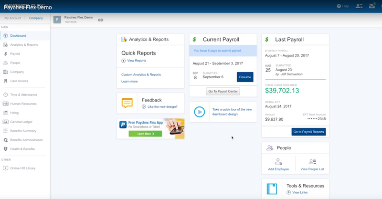
Task: Click the Help text in header
Action: click(x=345, y=6)
